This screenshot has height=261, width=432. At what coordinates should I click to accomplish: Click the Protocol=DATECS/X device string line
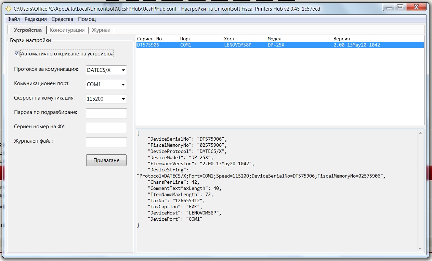click(261, 176)
